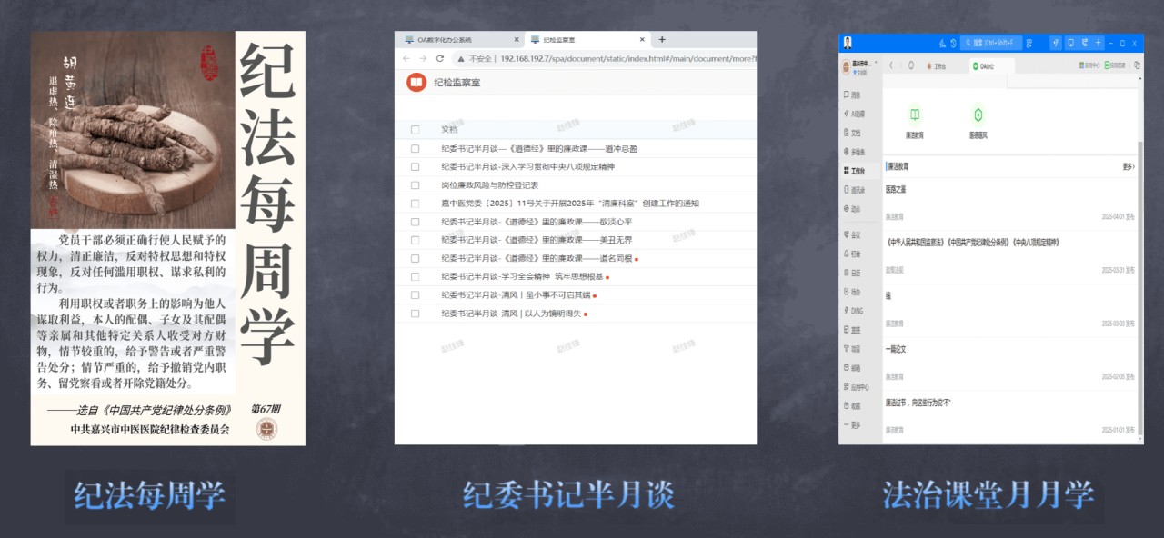Open the article 医路之鉴

pos(896,190)
